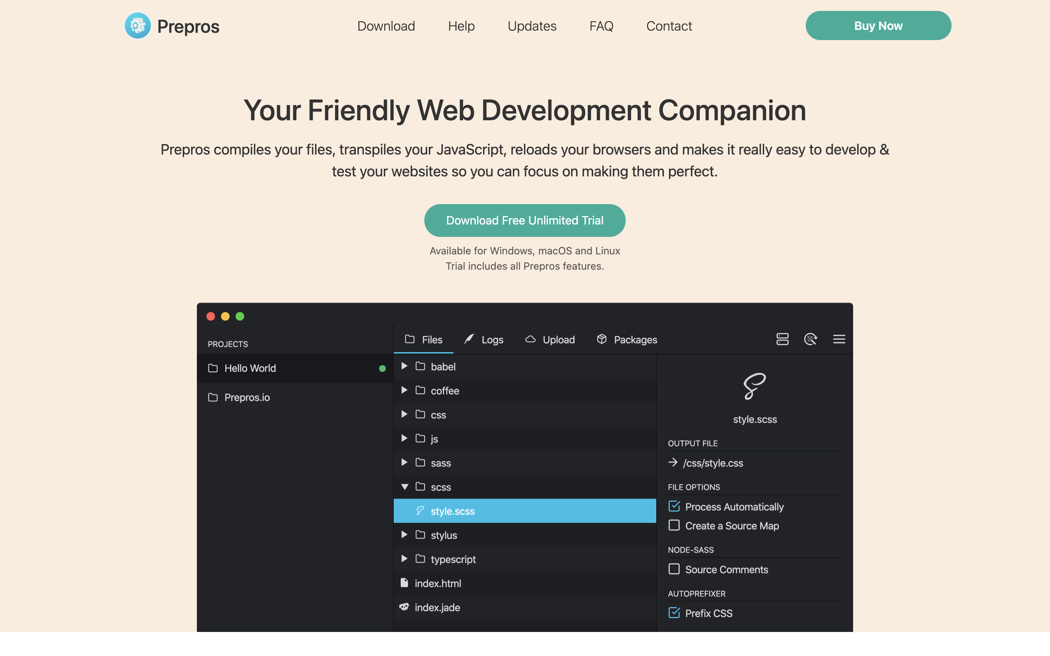
Task: Click the green status dot on Hello World
Action: (x=382, y=368)
